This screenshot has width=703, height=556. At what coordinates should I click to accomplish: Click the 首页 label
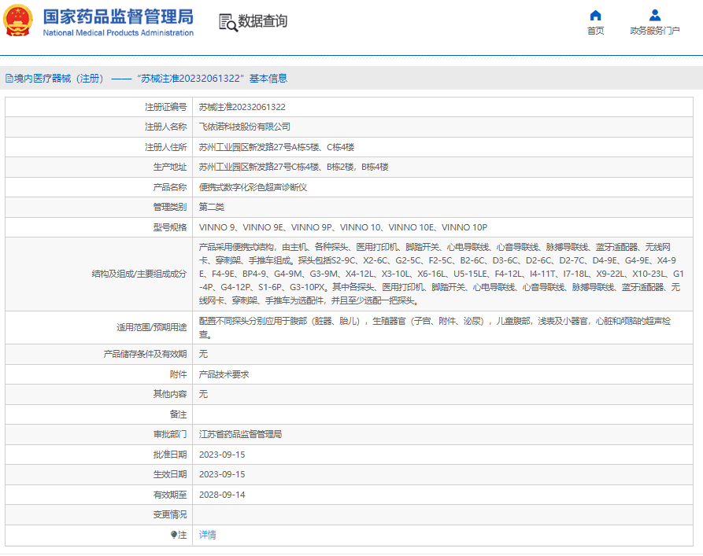click(x=595, y=31)
